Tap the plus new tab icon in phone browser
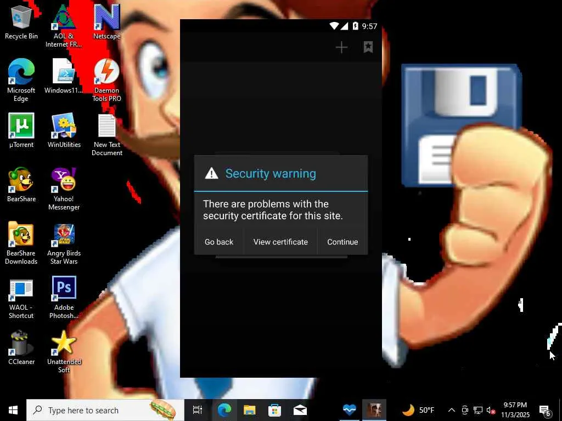The image size is (562, 421). [x=341, y=47]
